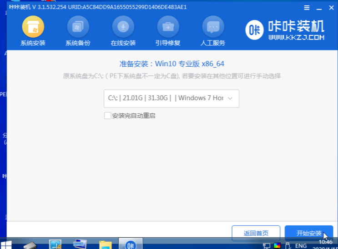Click the dropdown chevron arrow
Screen dimensions: 338x249
pyautogui.click(x=230, y=98)
